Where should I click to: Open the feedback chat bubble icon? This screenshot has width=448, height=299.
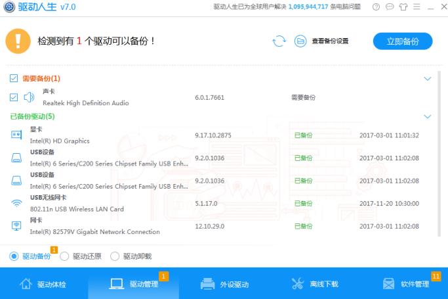(x=390, y=7)
